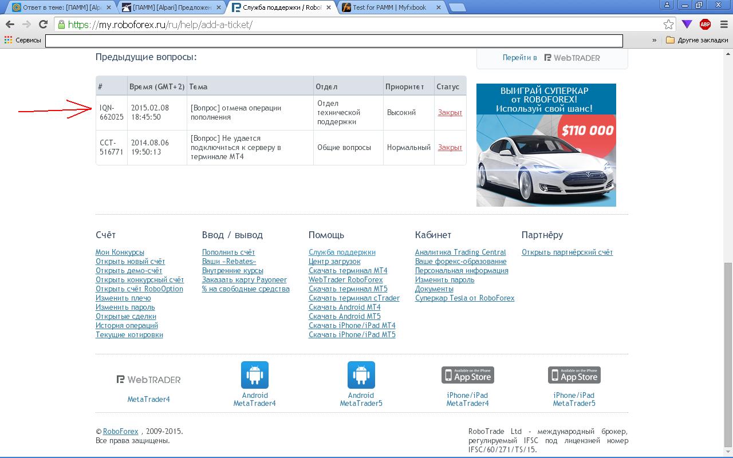
Task: Click the MetaTrader4 text link below WebTrader
Action: coord(148,400)
